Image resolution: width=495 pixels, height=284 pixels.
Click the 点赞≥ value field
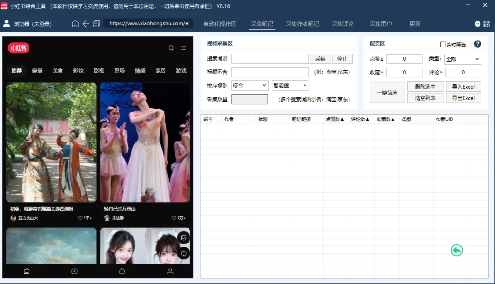click(x=405, y=59)
